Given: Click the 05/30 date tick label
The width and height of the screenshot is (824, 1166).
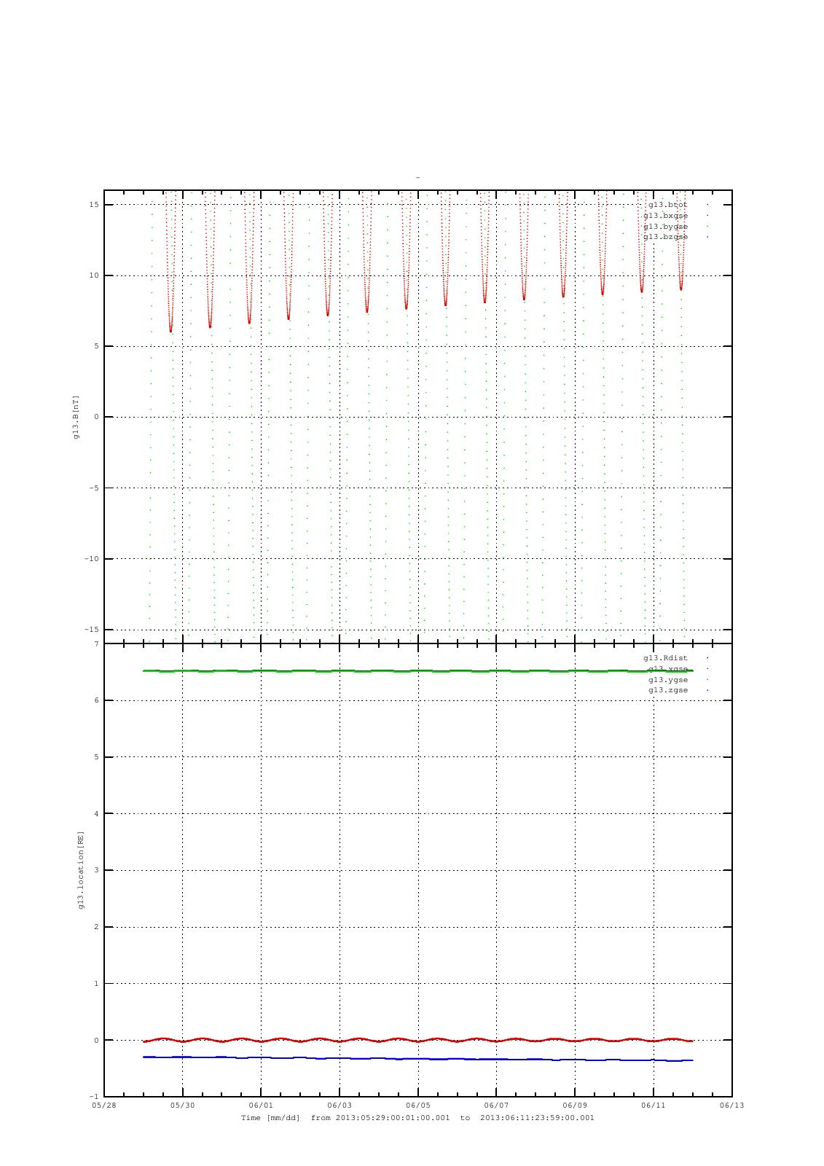Looking at the screenshot, I should 182,1106.
